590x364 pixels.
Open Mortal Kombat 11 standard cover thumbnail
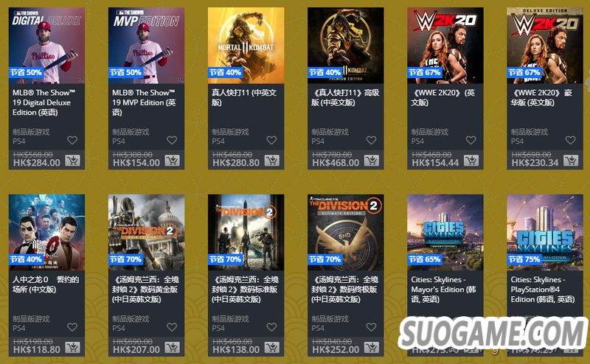(246, 46)
